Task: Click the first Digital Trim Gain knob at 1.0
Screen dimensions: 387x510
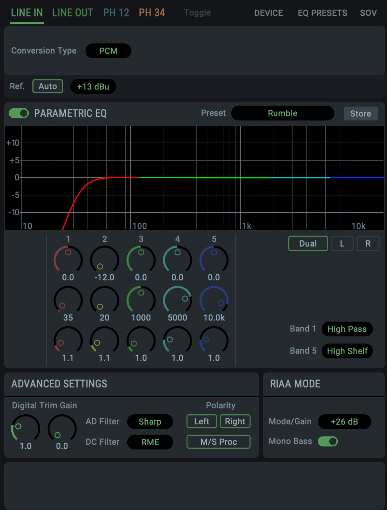Action: (x=26, y=429)
